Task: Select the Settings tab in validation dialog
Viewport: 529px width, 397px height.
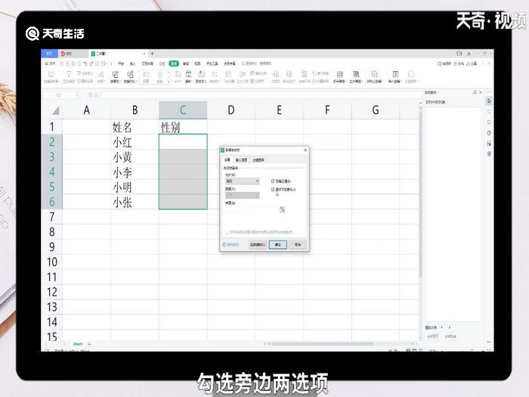Action: click(x=227, y=160)
